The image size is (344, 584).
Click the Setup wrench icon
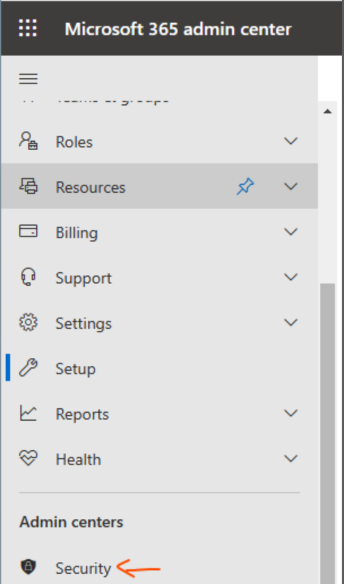click(28, 368)
